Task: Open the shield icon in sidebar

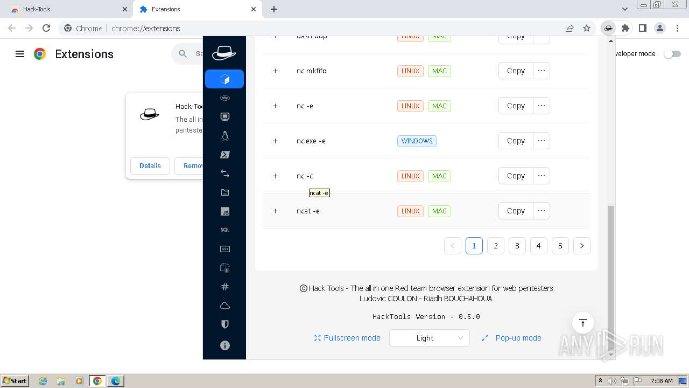Action: [225, 324]
